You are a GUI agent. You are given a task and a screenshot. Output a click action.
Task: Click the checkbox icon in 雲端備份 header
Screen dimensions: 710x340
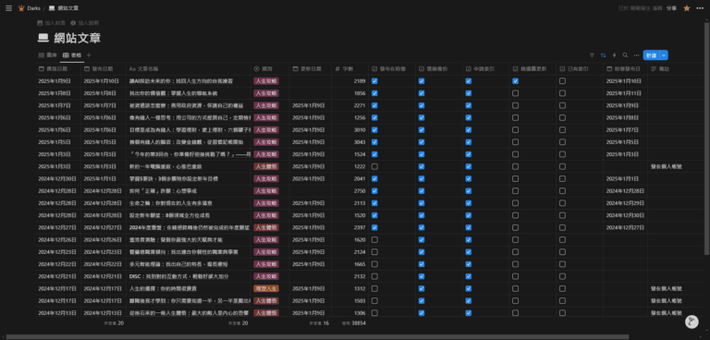(x=422, y=68)
